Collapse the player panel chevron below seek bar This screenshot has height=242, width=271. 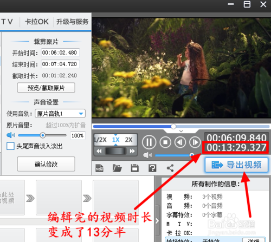pos(181,131)
